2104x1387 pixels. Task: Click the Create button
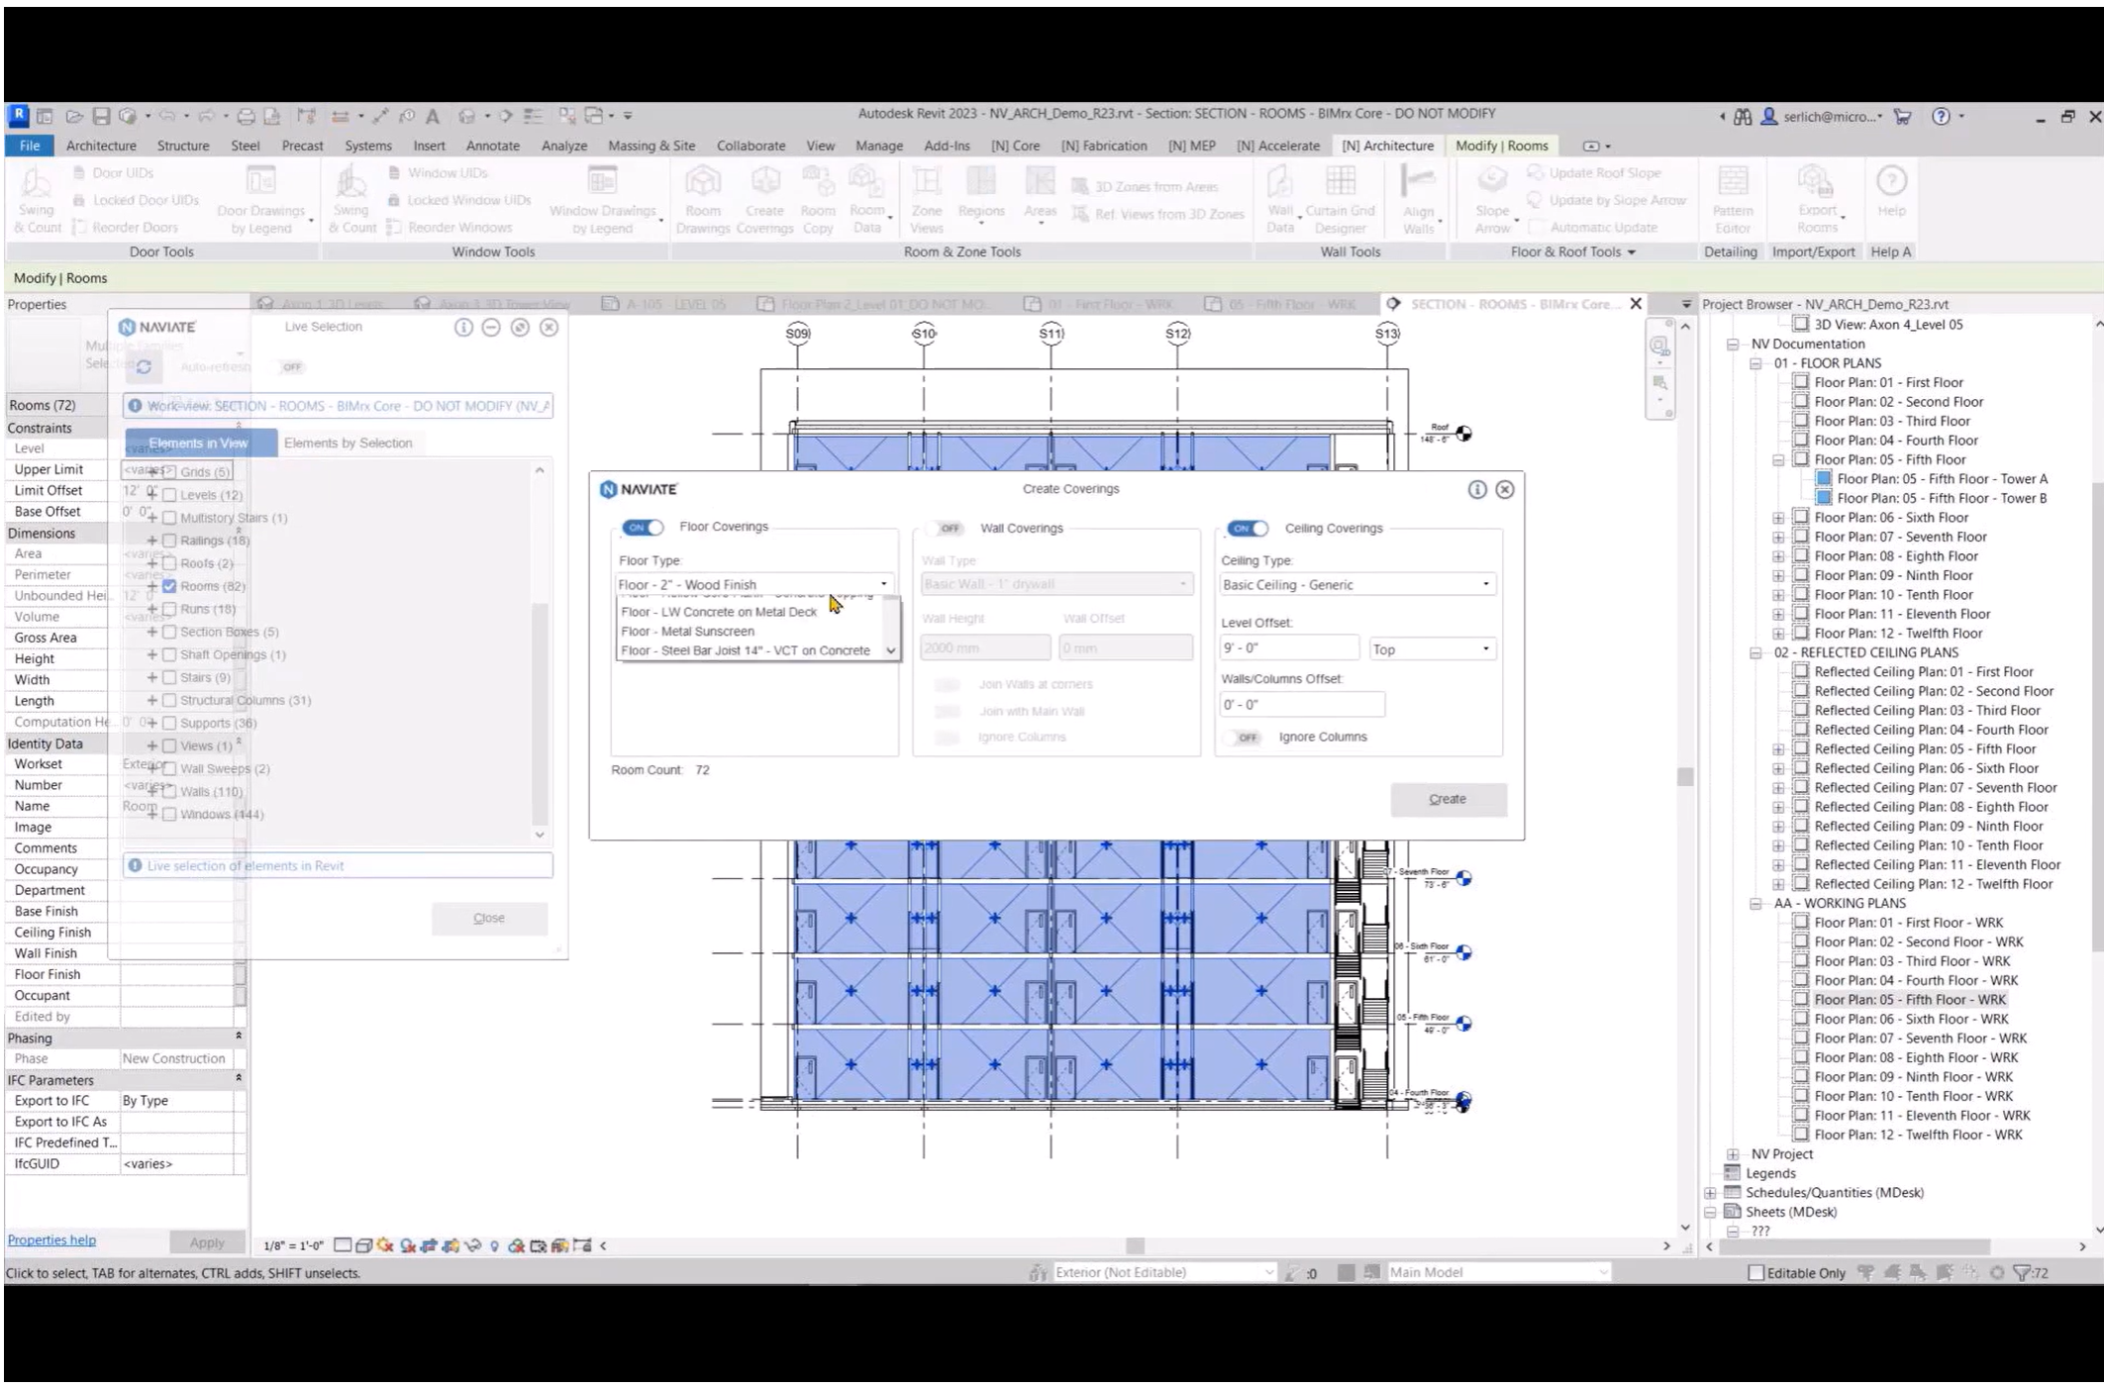pos(1448,799)
